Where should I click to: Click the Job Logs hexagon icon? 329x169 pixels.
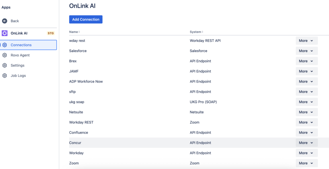[4, 76]
